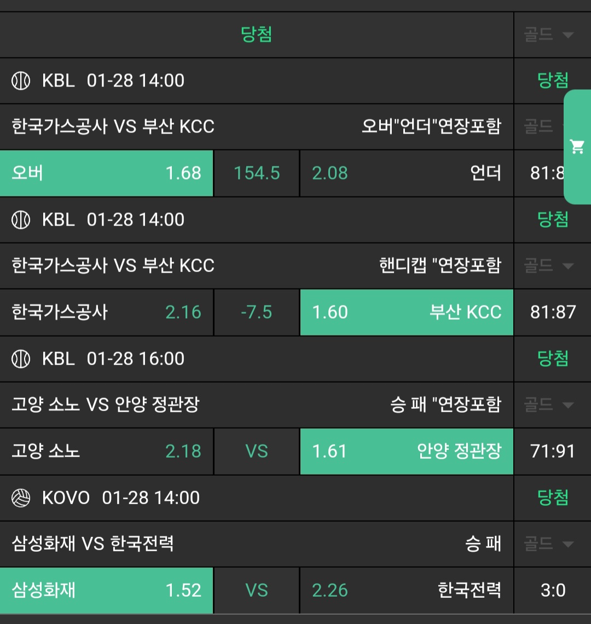Screen dimensions: 591x624
Task: Click basketball icon above the 핸디캡 match row
Action: pos(21,220)
